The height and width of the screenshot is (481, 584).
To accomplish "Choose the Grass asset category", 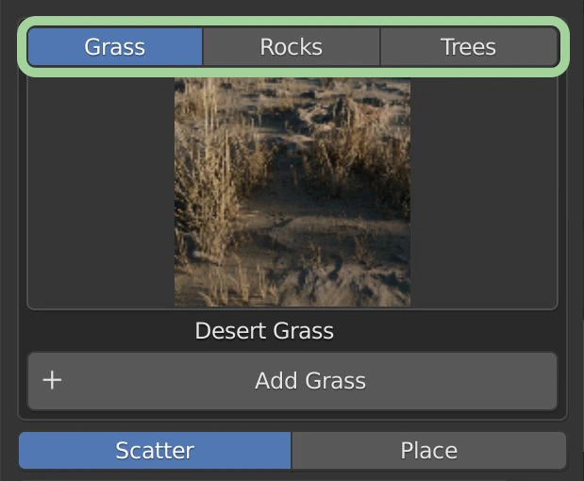I will (x=114, y=47).
